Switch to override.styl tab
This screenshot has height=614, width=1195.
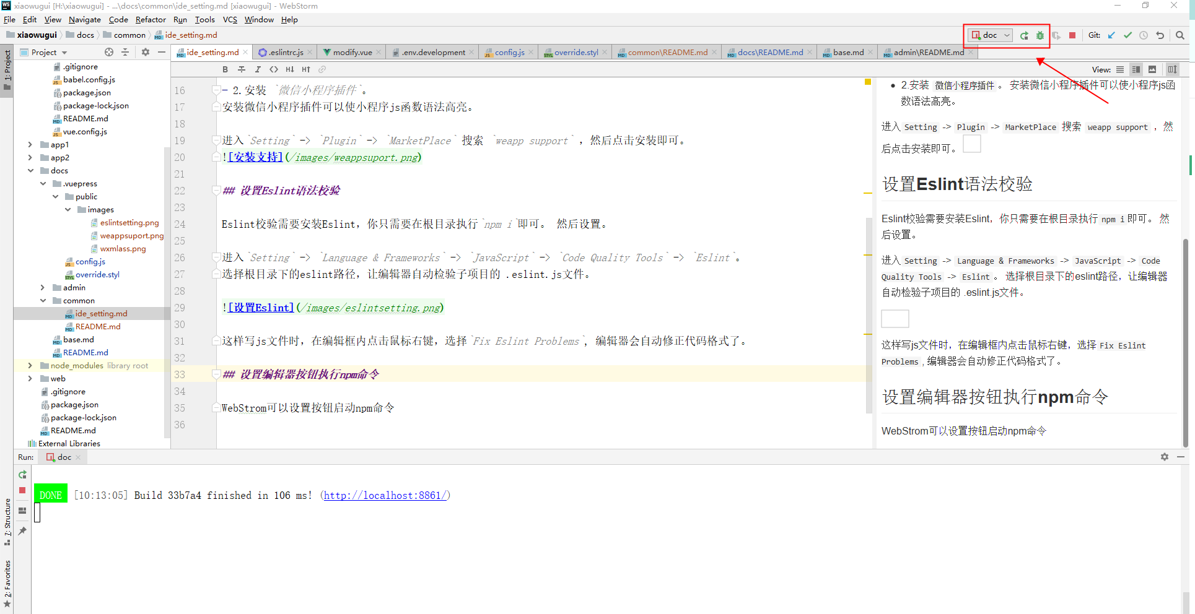tap(576, 53)
